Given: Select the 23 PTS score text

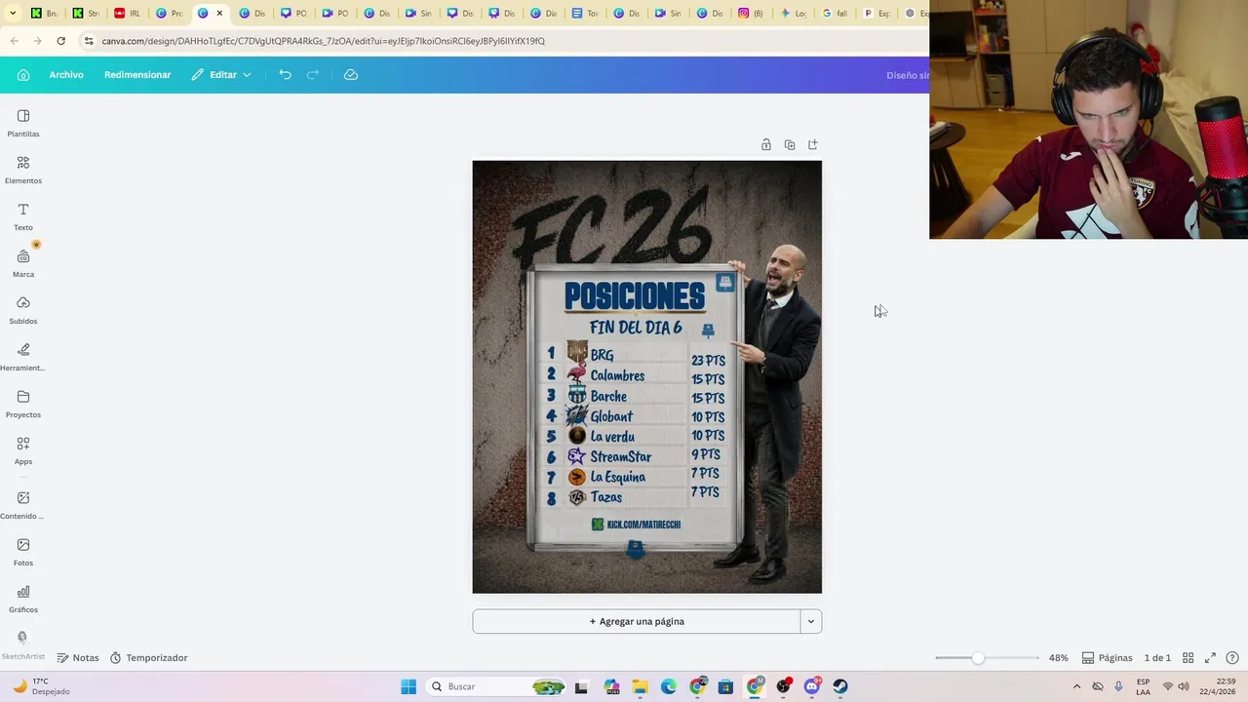Looking at the screenshot, I should (x=708, y=360).
